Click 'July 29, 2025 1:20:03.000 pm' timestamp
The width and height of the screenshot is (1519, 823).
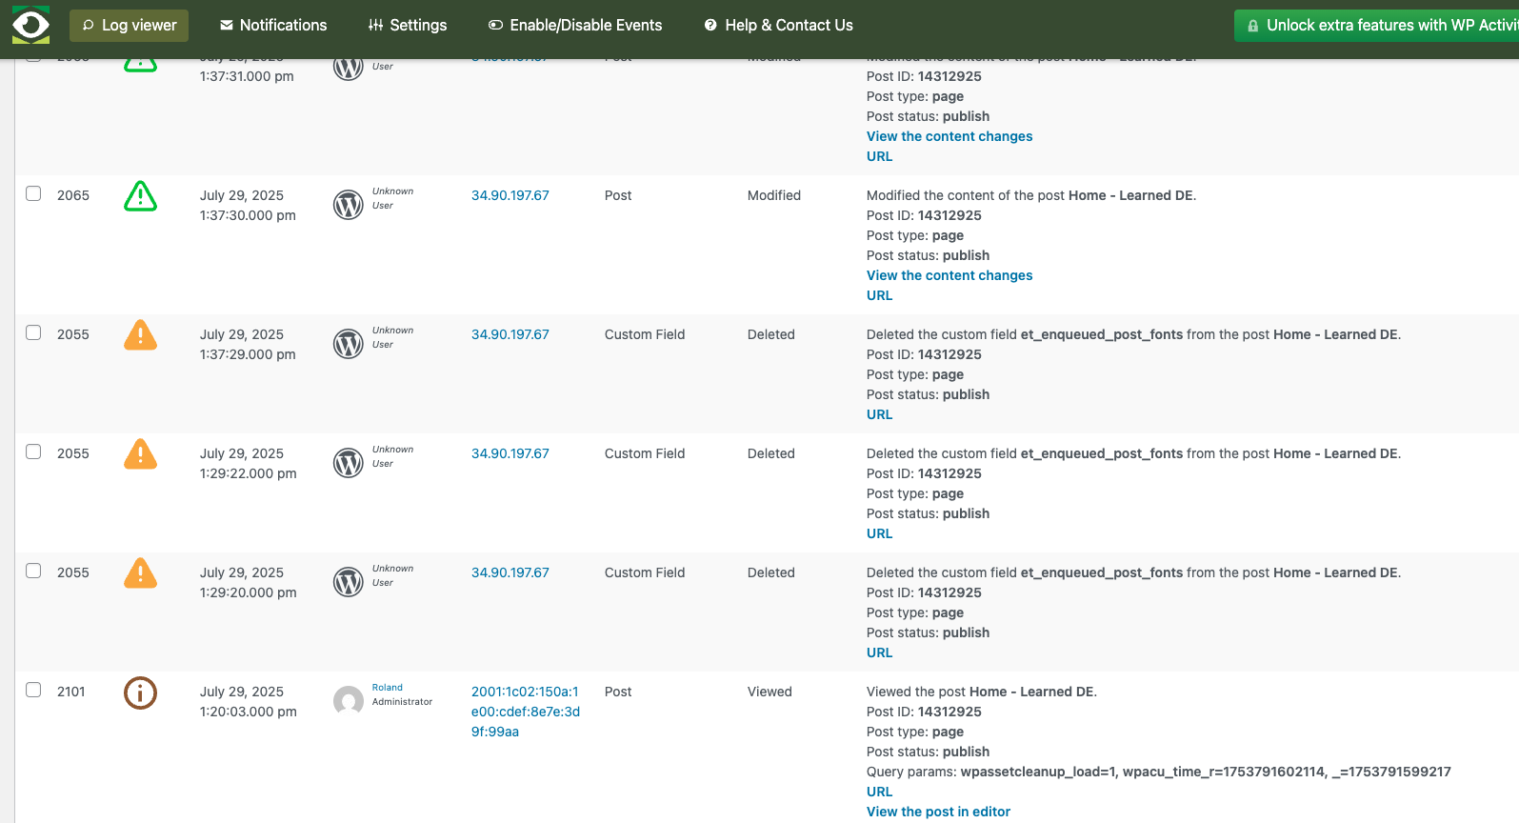(249, 701)
